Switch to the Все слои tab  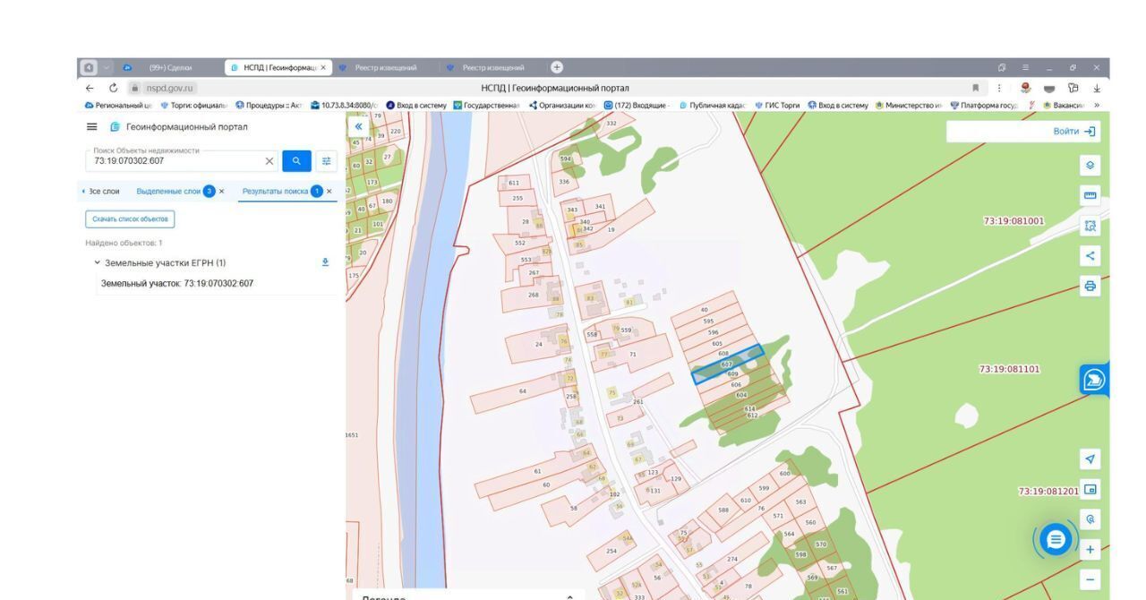tap(104, 191)
